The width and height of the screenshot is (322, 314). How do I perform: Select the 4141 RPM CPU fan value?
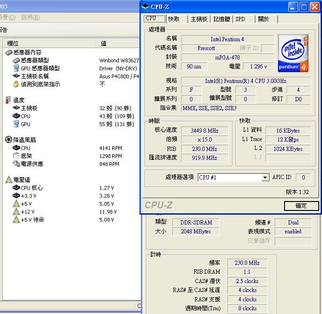(110, 148)
